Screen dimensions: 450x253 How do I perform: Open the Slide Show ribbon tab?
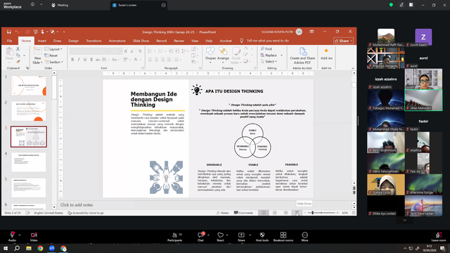[x=141, y=41]
